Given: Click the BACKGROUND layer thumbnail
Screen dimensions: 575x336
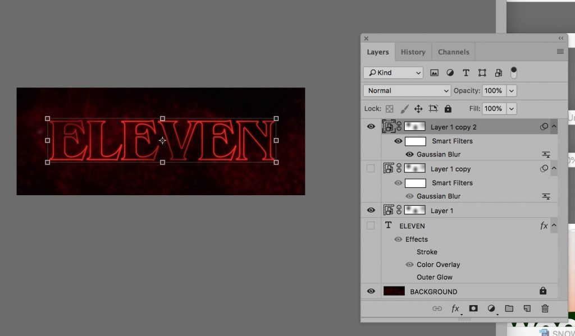Looking at the screenshot, I should point(394,291).
